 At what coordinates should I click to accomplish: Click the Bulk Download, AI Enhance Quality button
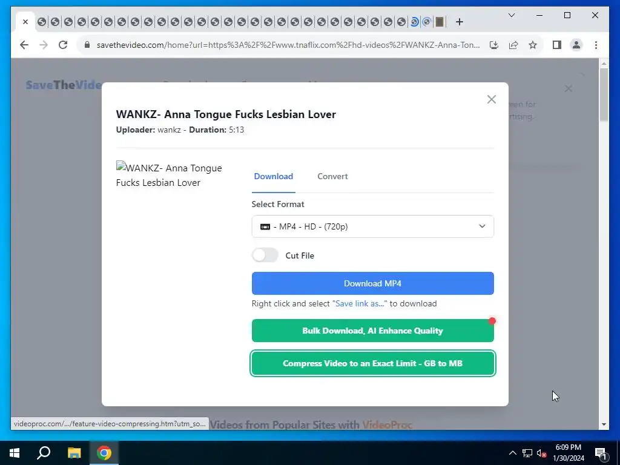coord(372,331)
